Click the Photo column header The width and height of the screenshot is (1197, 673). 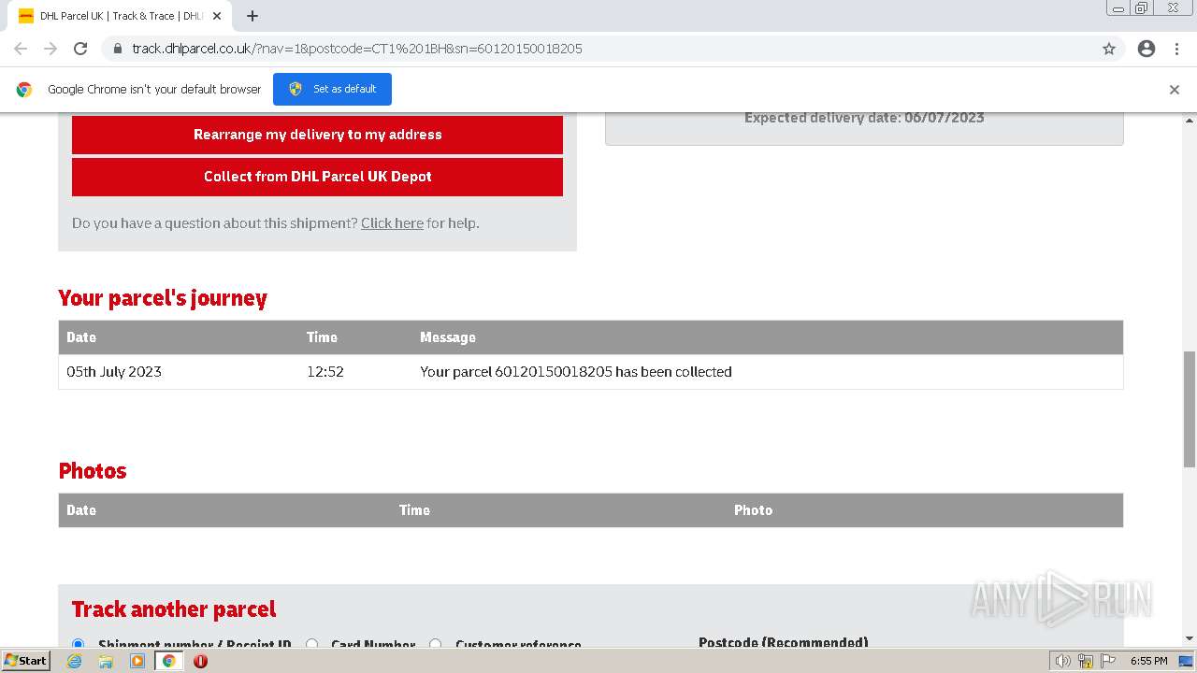754,510
